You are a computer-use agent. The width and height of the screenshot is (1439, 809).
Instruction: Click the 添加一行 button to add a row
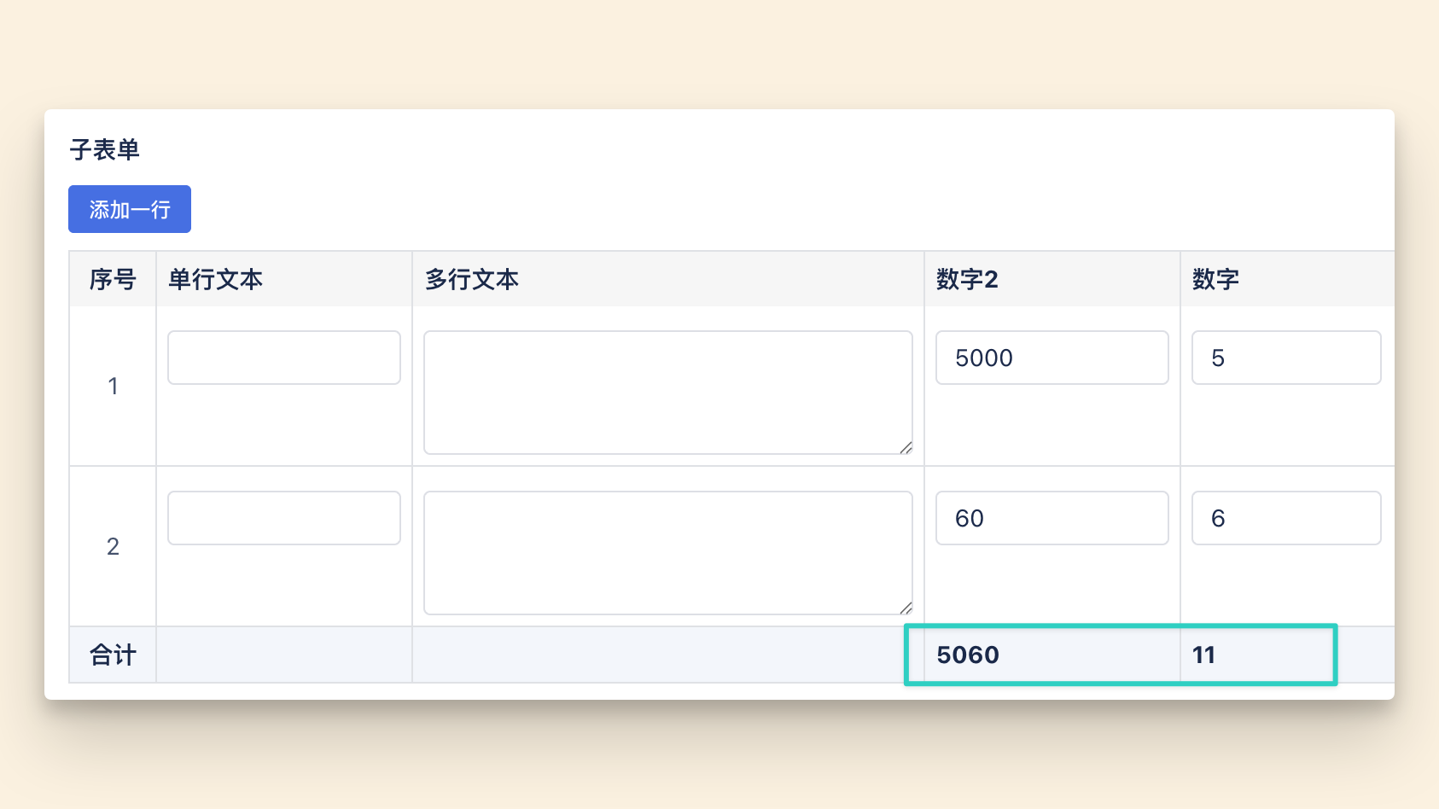pyautogui.click(x=129, y=208)
